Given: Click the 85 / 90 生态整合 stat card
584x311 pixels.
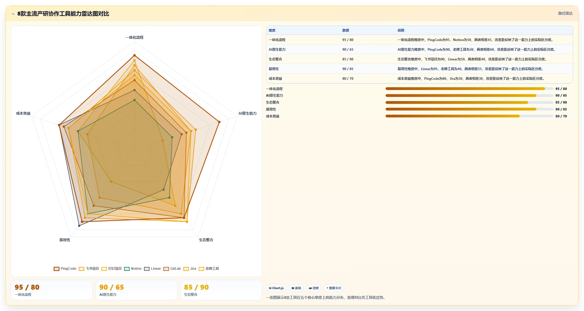Looking at the screenshot, I should coord(221,290).
